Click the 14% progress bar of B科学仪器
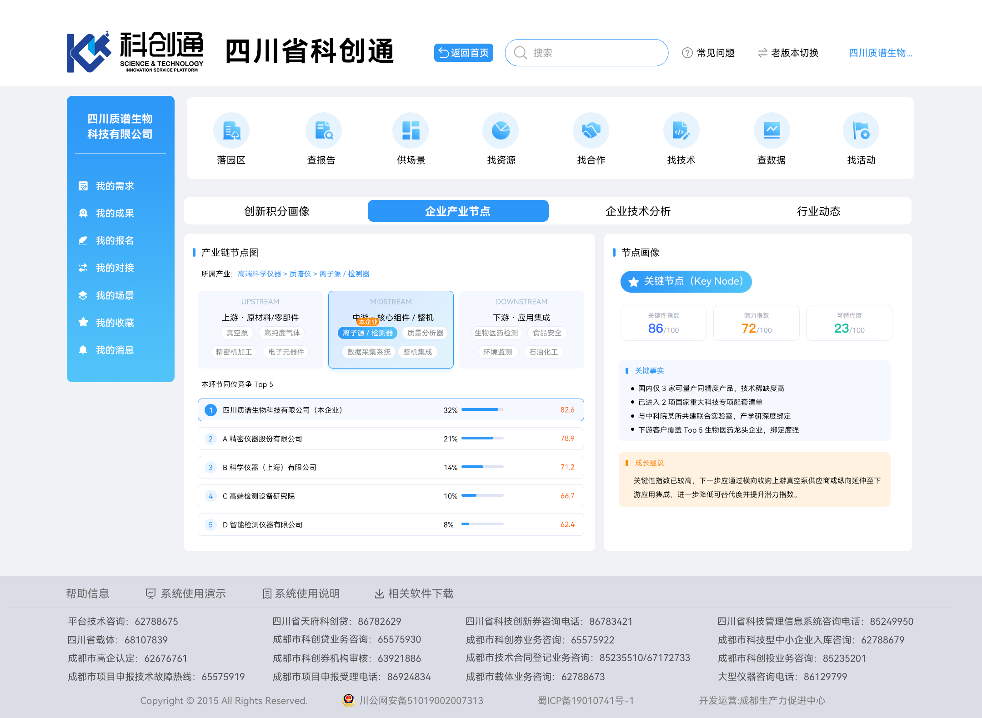Screen dimensions: 982x718 (482, 467)
